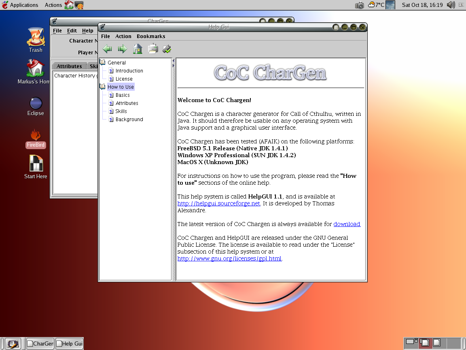Screen dimensions: 466x350
Task: Open the gnu.org GPL license link
Action: coord(229,258)
